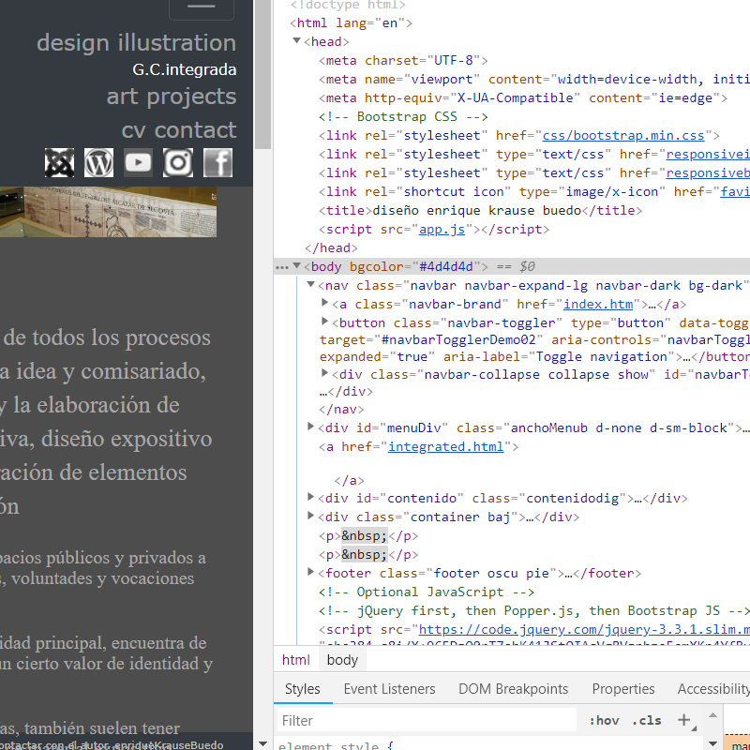Select the jQuery first comment line
This screenshot has width=750, height=750.
click(534, 611)
